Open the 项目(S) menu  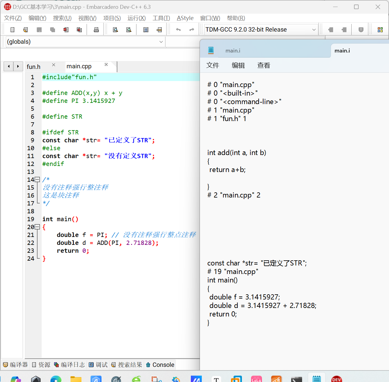[x=112, y=18]
